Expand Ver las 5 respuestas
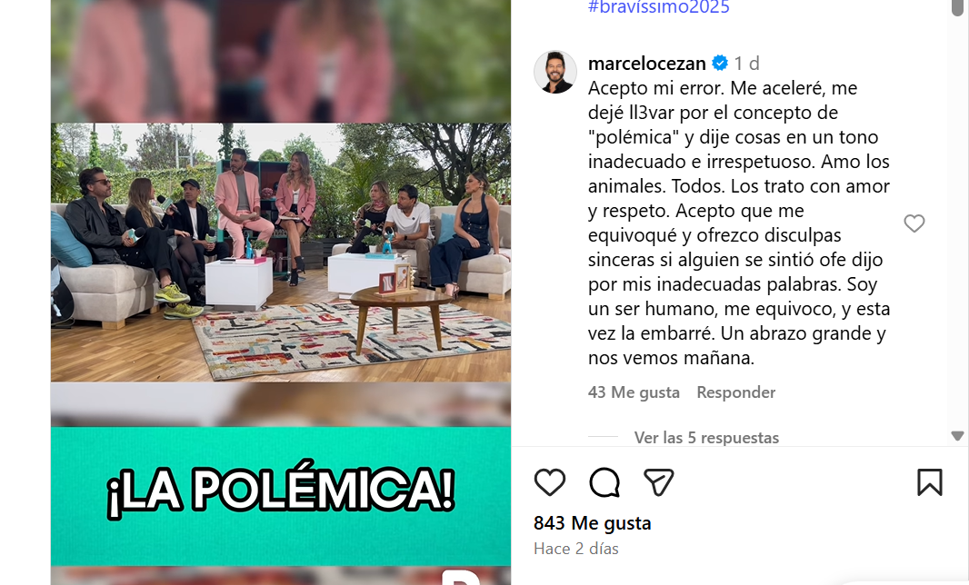This screenshot has width=969, height=585. (x=706, y=437)
